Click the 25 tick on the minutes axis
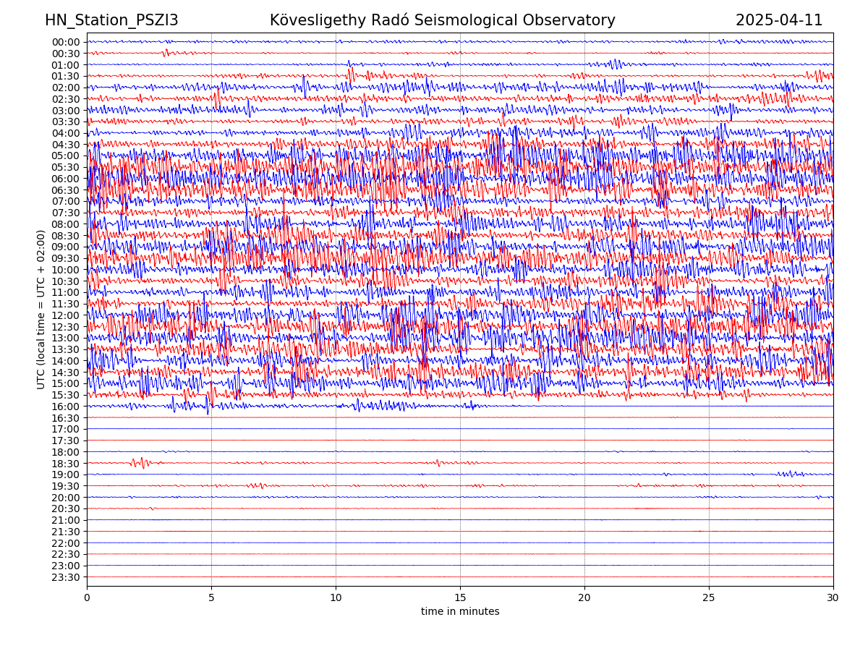The image size is (868, 651). click(x=709, y=598)
